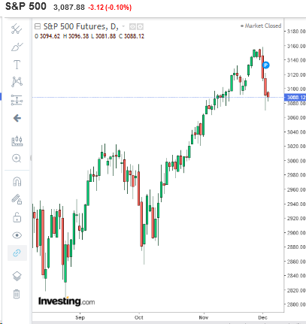The width and height of the screenshot is (306, 324).
Task: Select the brush drawing tool
Action: (17, 47)
